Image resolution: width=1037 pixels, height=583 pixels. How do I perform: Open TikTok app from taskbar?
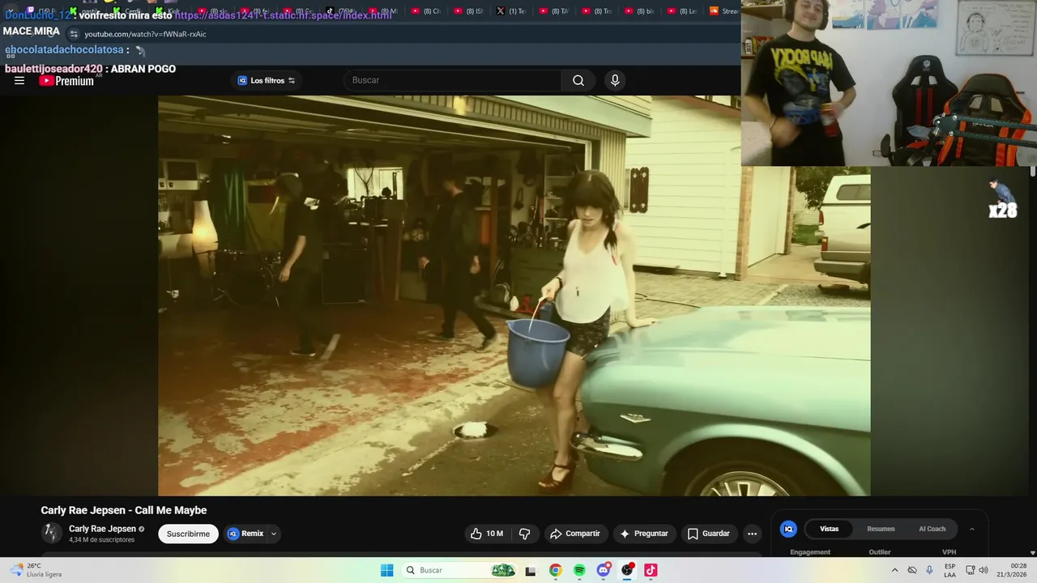[x=651, y=570]
